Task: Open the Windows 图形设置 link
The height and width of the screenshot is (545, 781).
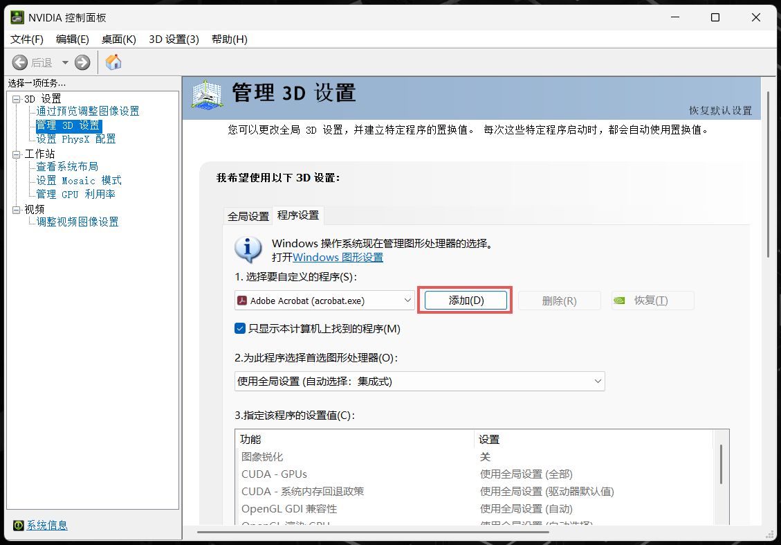Action: click(x=338, y=258)
